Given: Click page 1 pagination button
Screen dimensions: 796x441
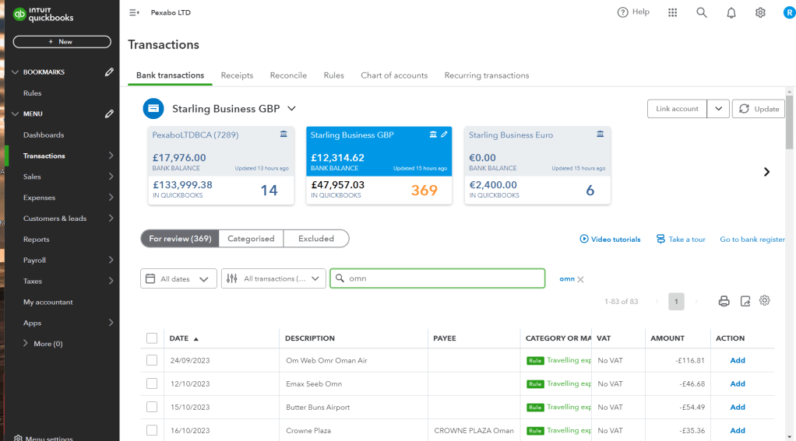Looking at the screenshot, I should pos(676,302).
